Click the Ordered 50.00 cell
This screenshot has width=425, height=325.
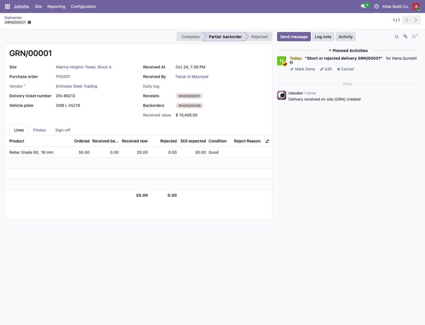[84, 153]
